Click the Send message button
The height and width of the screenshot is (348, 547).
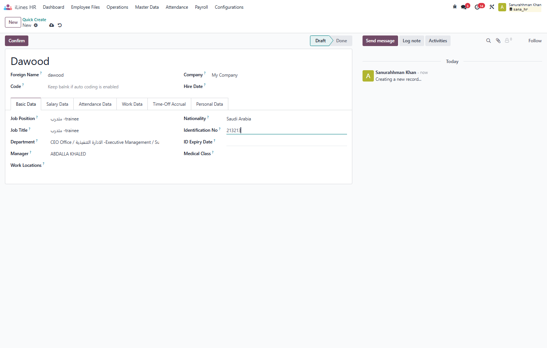pyautogui.click(x=380, y=41)
